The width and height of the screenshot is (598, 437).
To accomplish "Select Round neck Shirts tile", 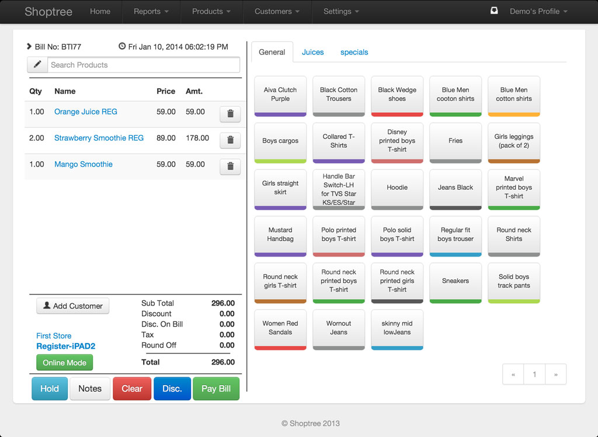I will point(514,236).
